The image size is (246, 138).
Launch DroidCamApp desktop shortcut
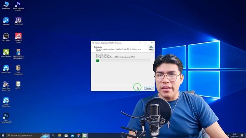[6, 53]
